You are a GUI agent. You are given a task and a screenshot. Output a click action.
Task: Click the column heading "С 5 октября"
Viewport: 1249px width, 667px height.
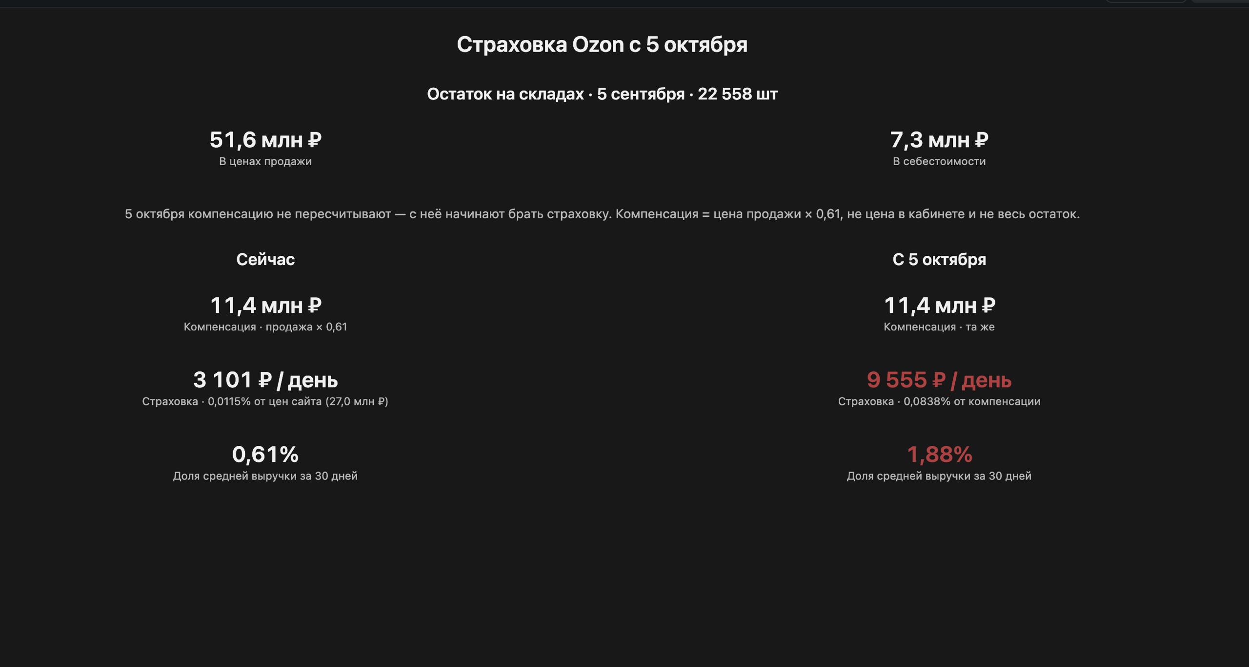click(939, 259)
